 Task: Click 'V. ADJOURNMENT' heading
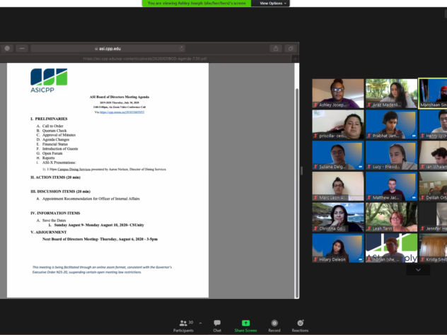tap(49, 232)
